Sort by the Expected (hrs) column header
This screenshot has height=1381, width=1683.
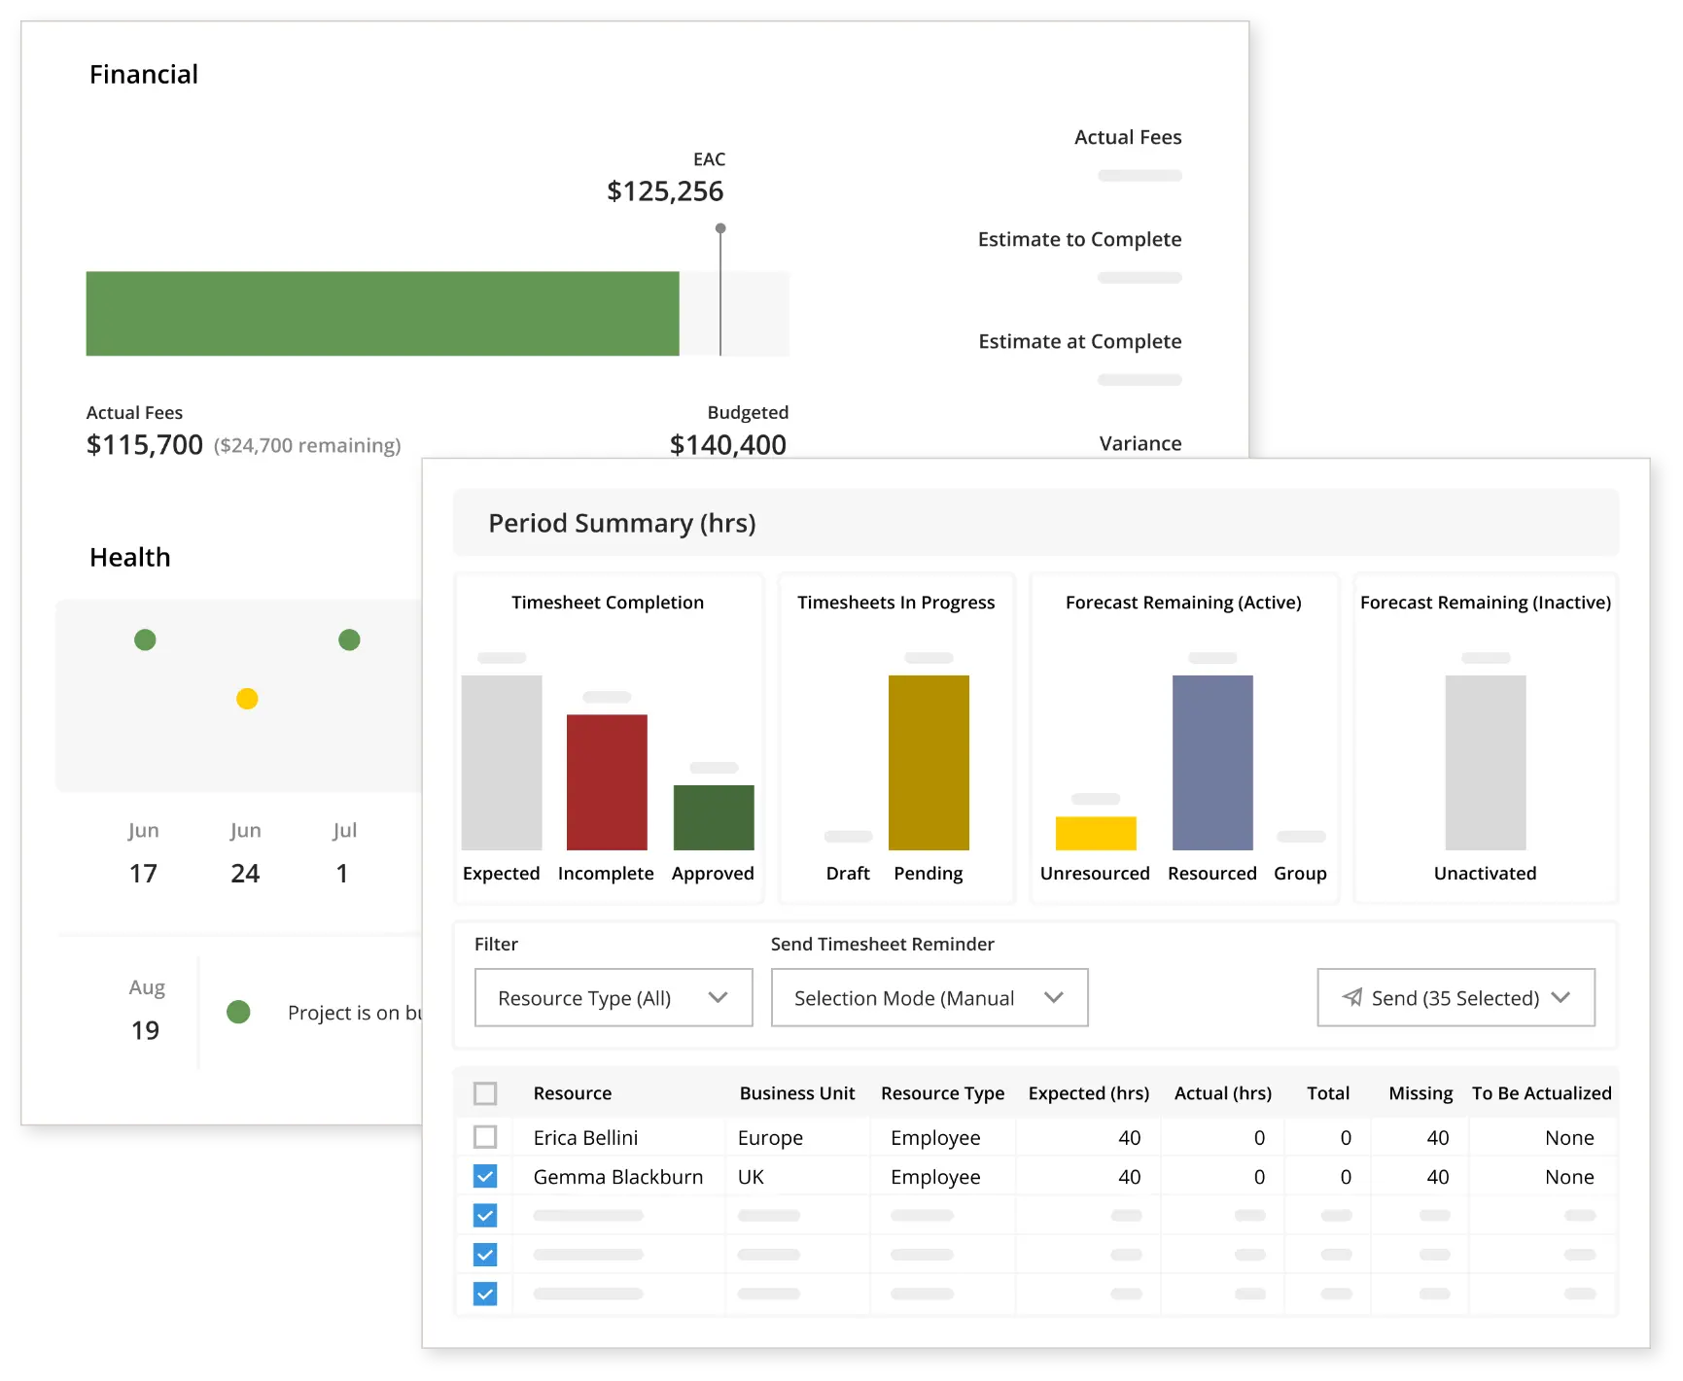tap(1089, 1093)
